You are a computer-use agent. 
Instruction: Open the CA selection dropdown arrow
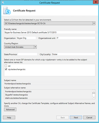94,23
